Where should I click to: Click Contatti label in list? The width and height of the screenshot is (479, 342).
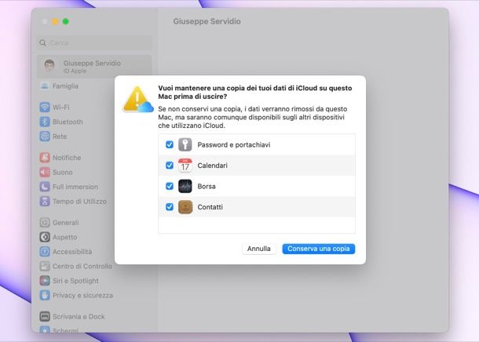point(210,207)
